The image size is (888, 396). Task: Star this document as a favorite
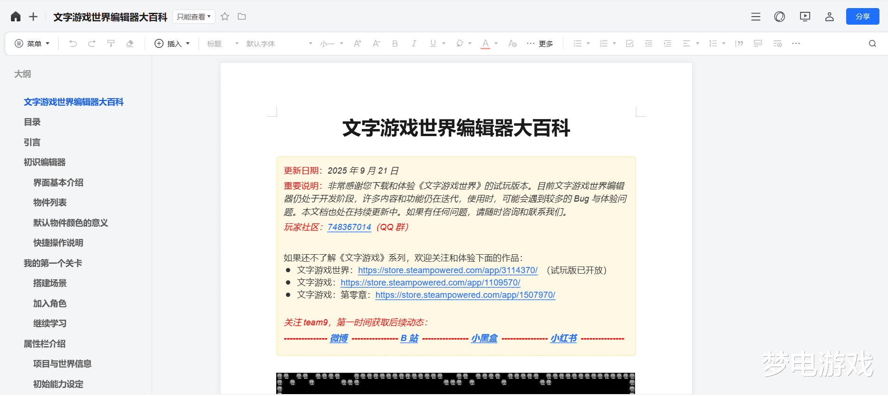click(x=225, y=17)
